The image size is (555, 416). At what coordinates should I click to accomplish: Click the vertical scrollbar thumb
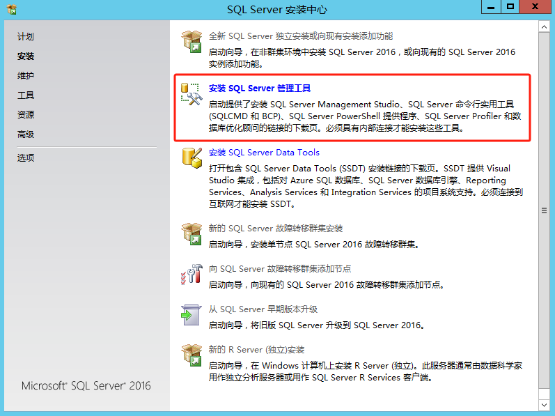544,210
